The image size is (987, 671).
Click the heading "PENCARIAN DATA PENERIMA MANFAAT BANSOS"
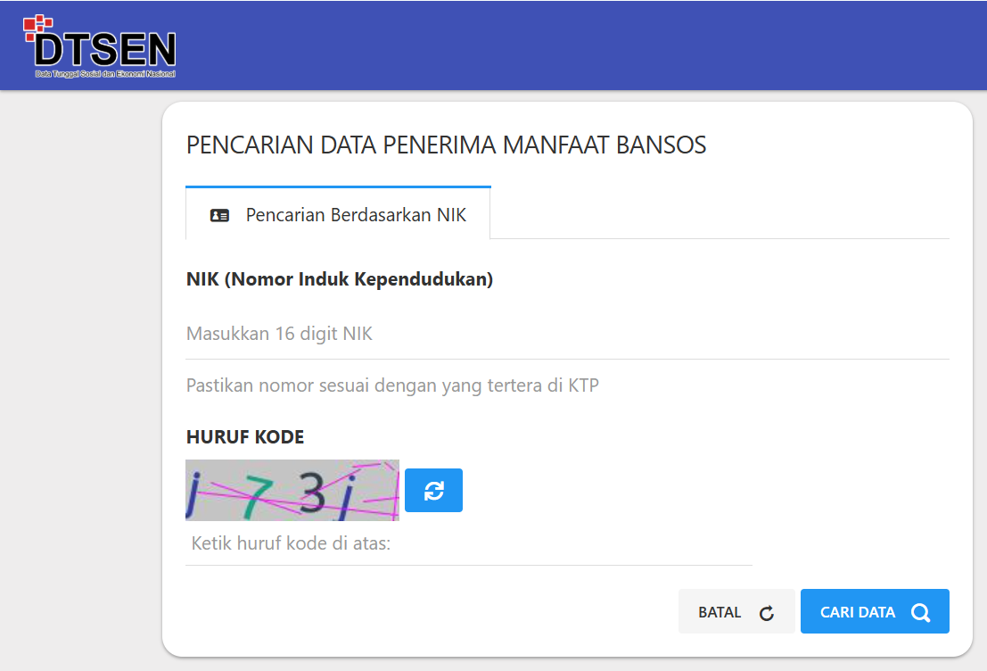[x=445, y=145]
